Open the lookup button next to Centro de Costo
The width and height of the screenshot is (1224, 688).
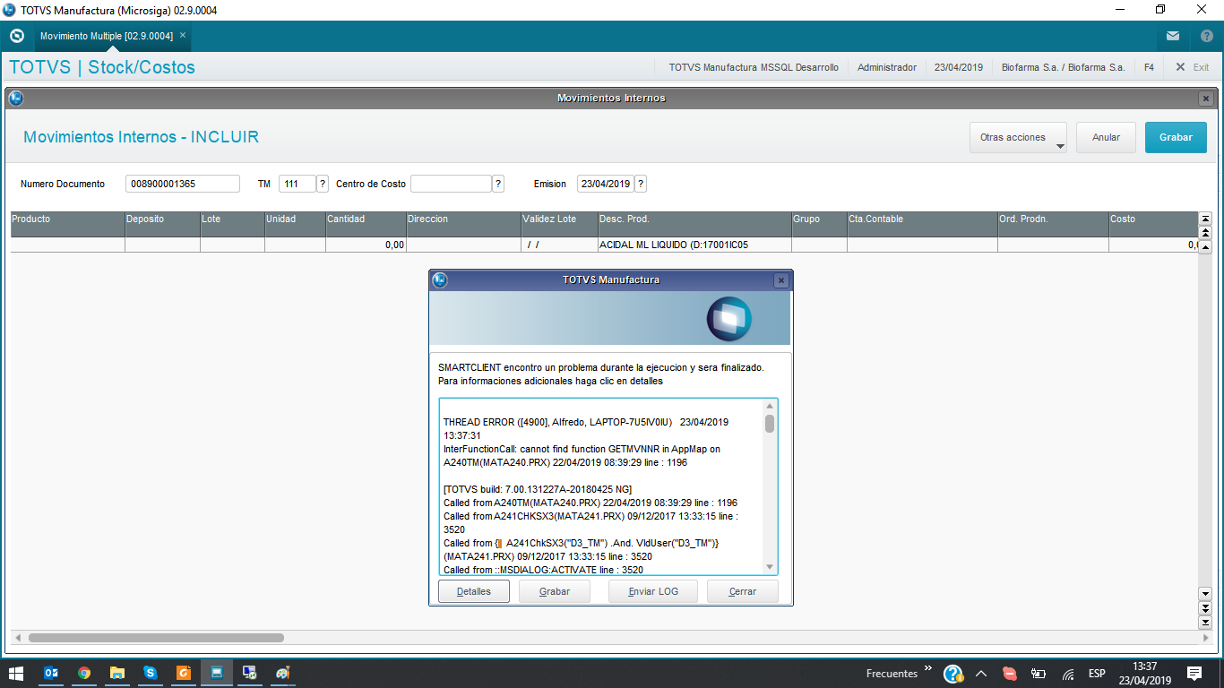pos(498,184)
